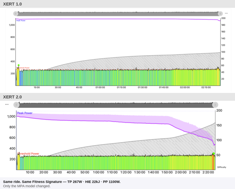Click the 150 difficulty axis value in XERT 2.0

(219, 125)
